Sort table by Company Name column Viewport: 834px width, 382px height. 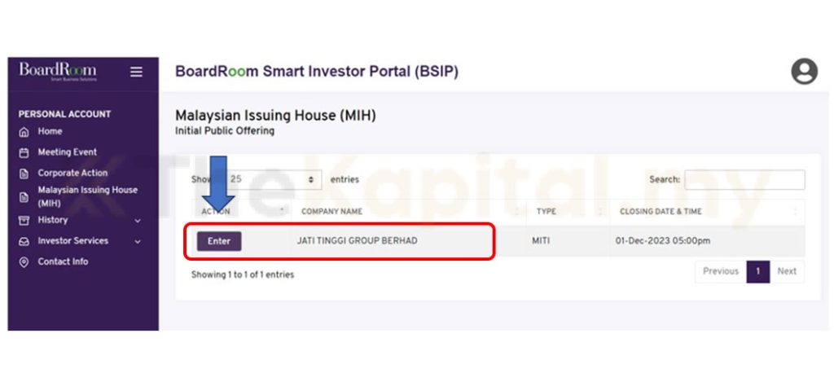(x=331, y=212)
